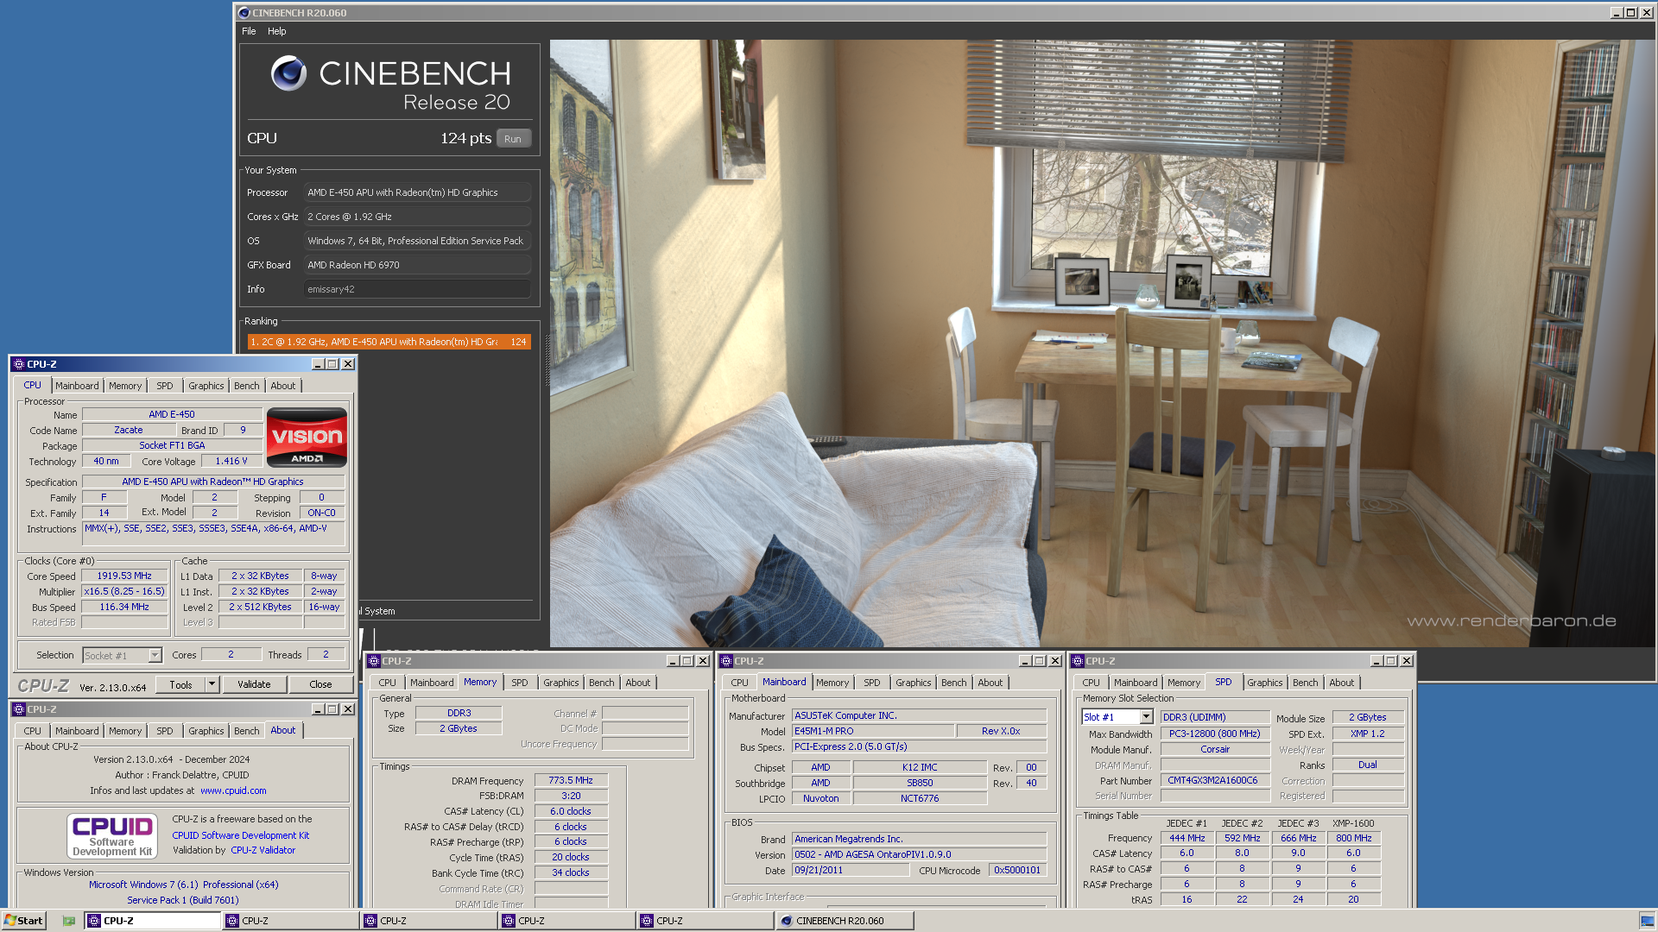
Task: Open the CPU-Z Validator link
Action: (263, 850)
